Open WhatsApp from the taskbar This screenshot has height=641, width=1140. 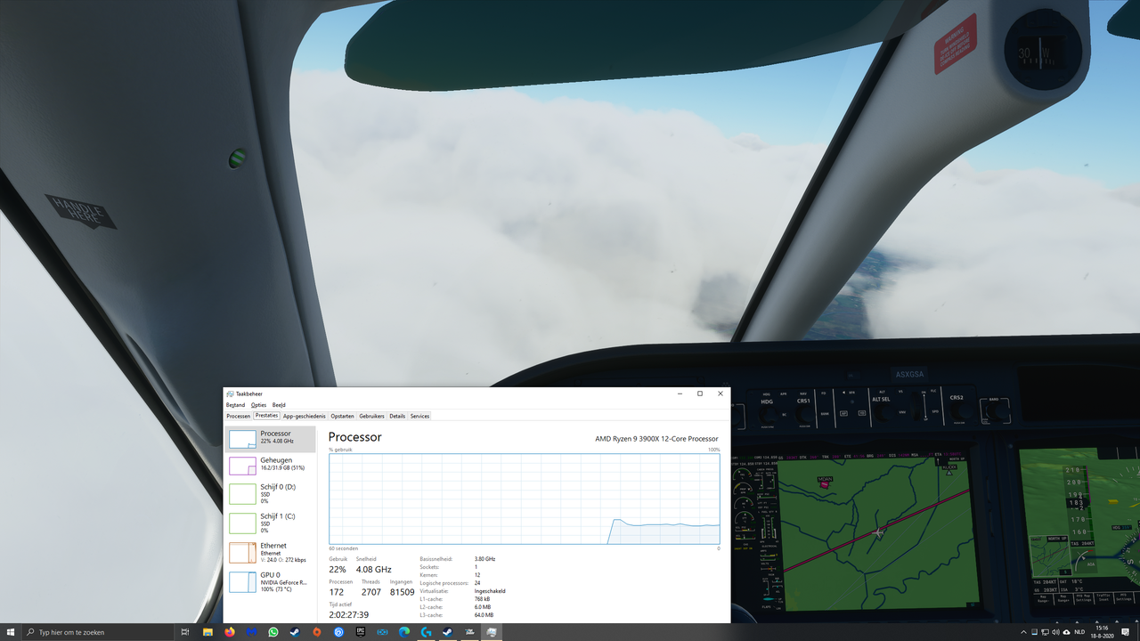(x=273, y=632)
